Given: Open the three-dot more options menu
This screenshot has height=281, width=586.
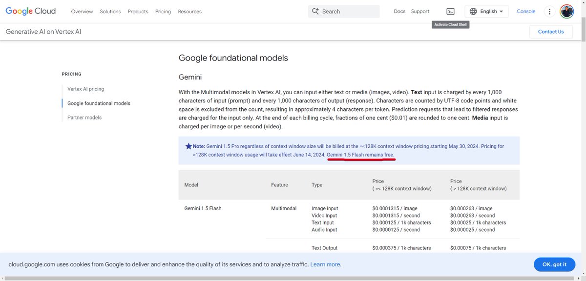Looking at the screenshot, I should pos(550,11).
